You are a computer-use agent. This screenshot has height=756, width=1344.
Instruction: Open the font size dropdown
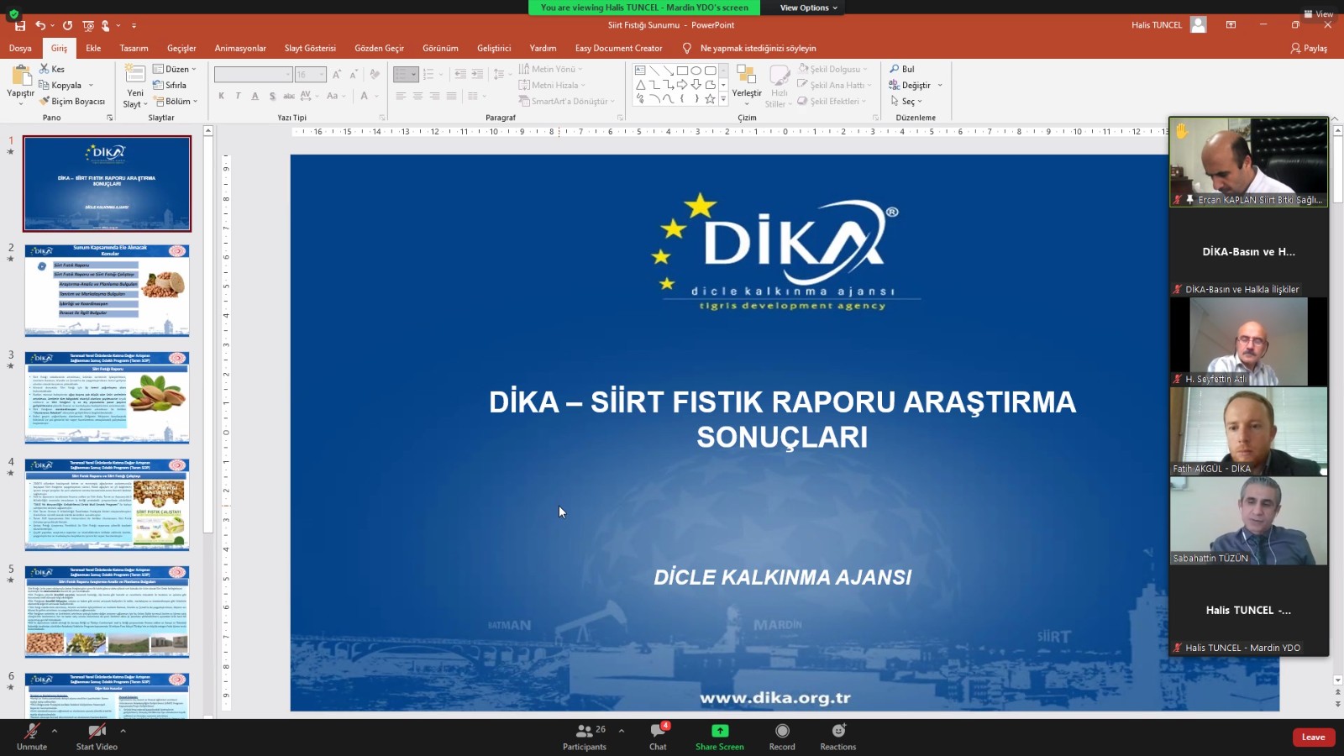[x=322, y=74]
